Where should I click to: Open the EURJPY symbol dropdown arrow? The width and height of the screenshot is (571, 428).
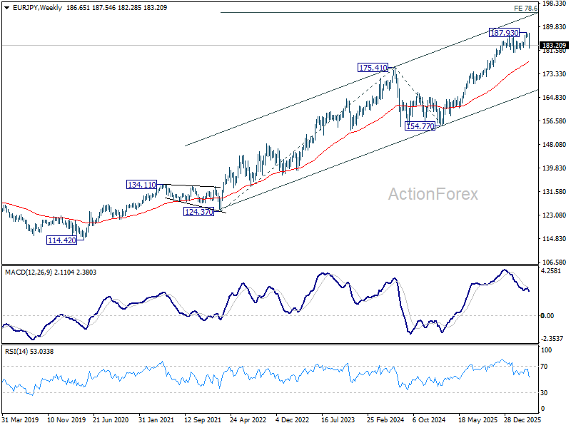click(x=6, y=8)
